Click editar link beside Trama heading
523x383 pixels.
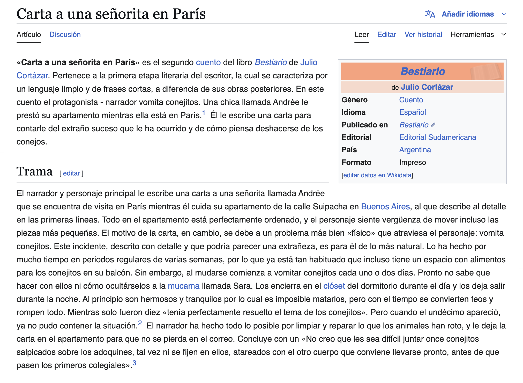pos(71,173)
